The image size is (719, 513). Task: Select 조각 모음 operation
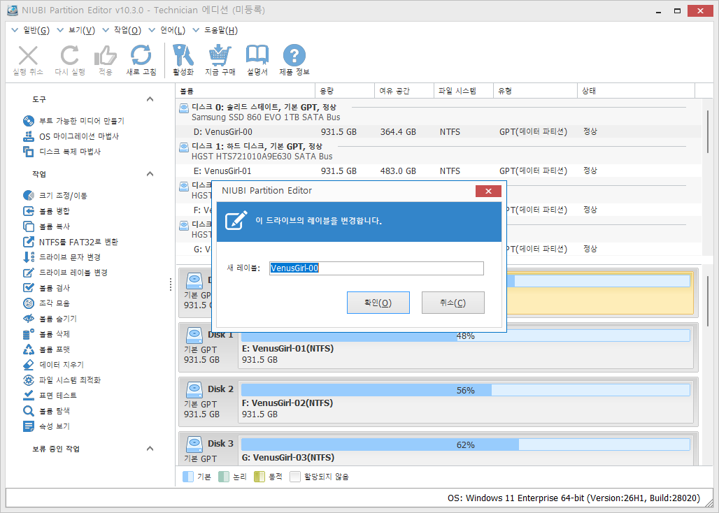pyautogui.click(x=46, y=303)
